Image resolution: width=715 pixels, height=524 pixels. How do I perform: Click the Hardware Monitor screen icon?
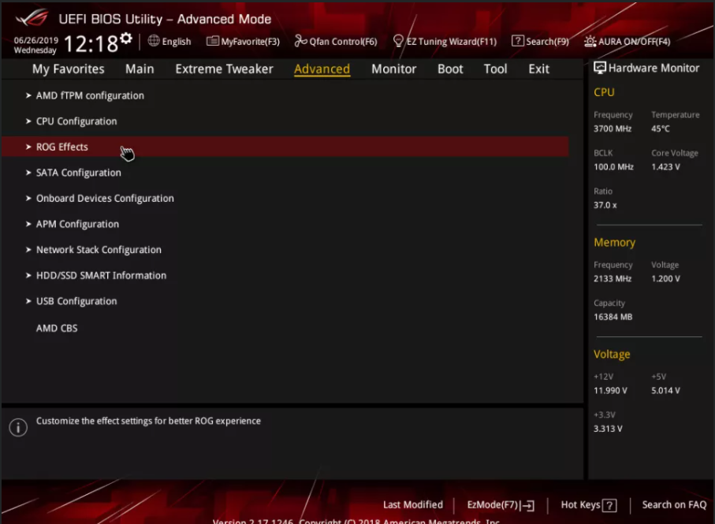point(600,68)
